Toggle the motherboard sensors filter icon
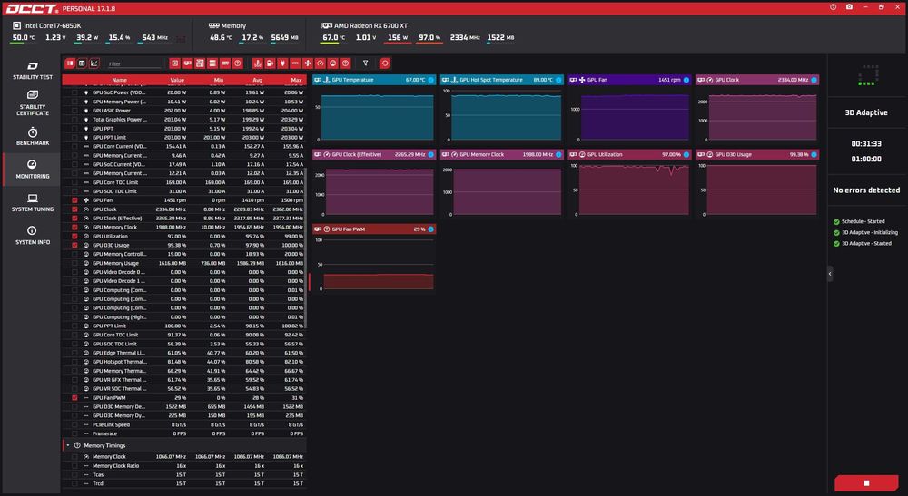 point(200,63)
